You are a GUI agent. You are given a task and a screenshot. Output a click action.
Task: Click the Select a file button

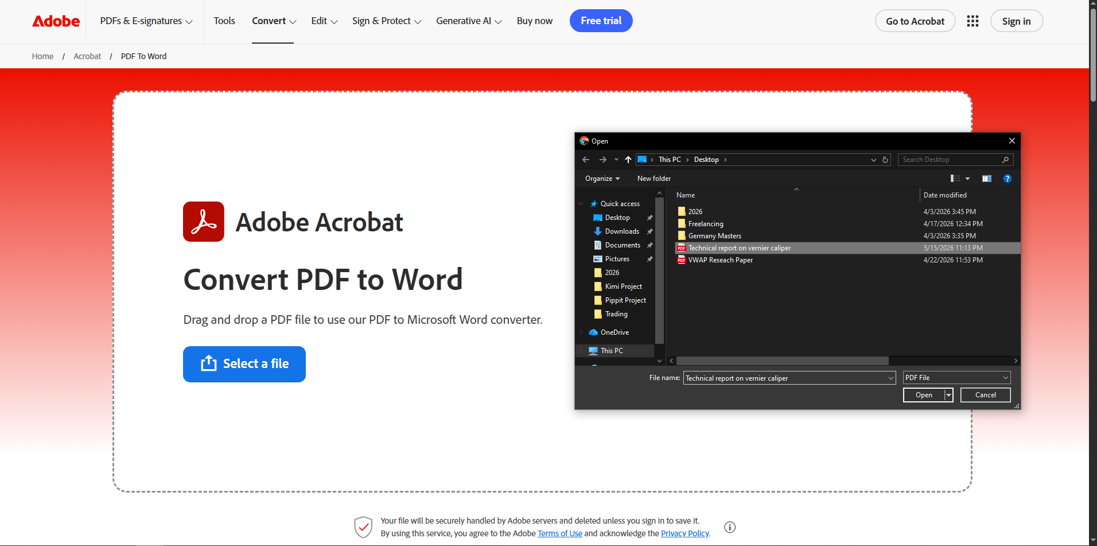coord(244,364)
